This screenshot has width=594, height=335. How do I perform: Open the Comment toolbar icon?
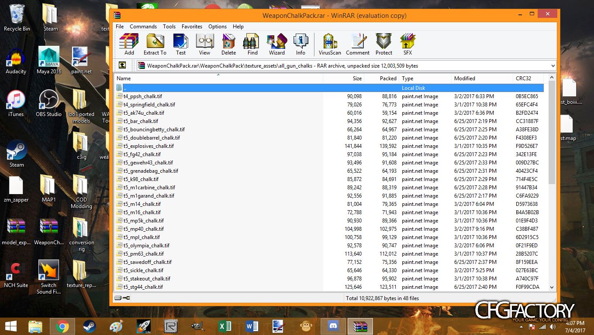click(358, 44)
